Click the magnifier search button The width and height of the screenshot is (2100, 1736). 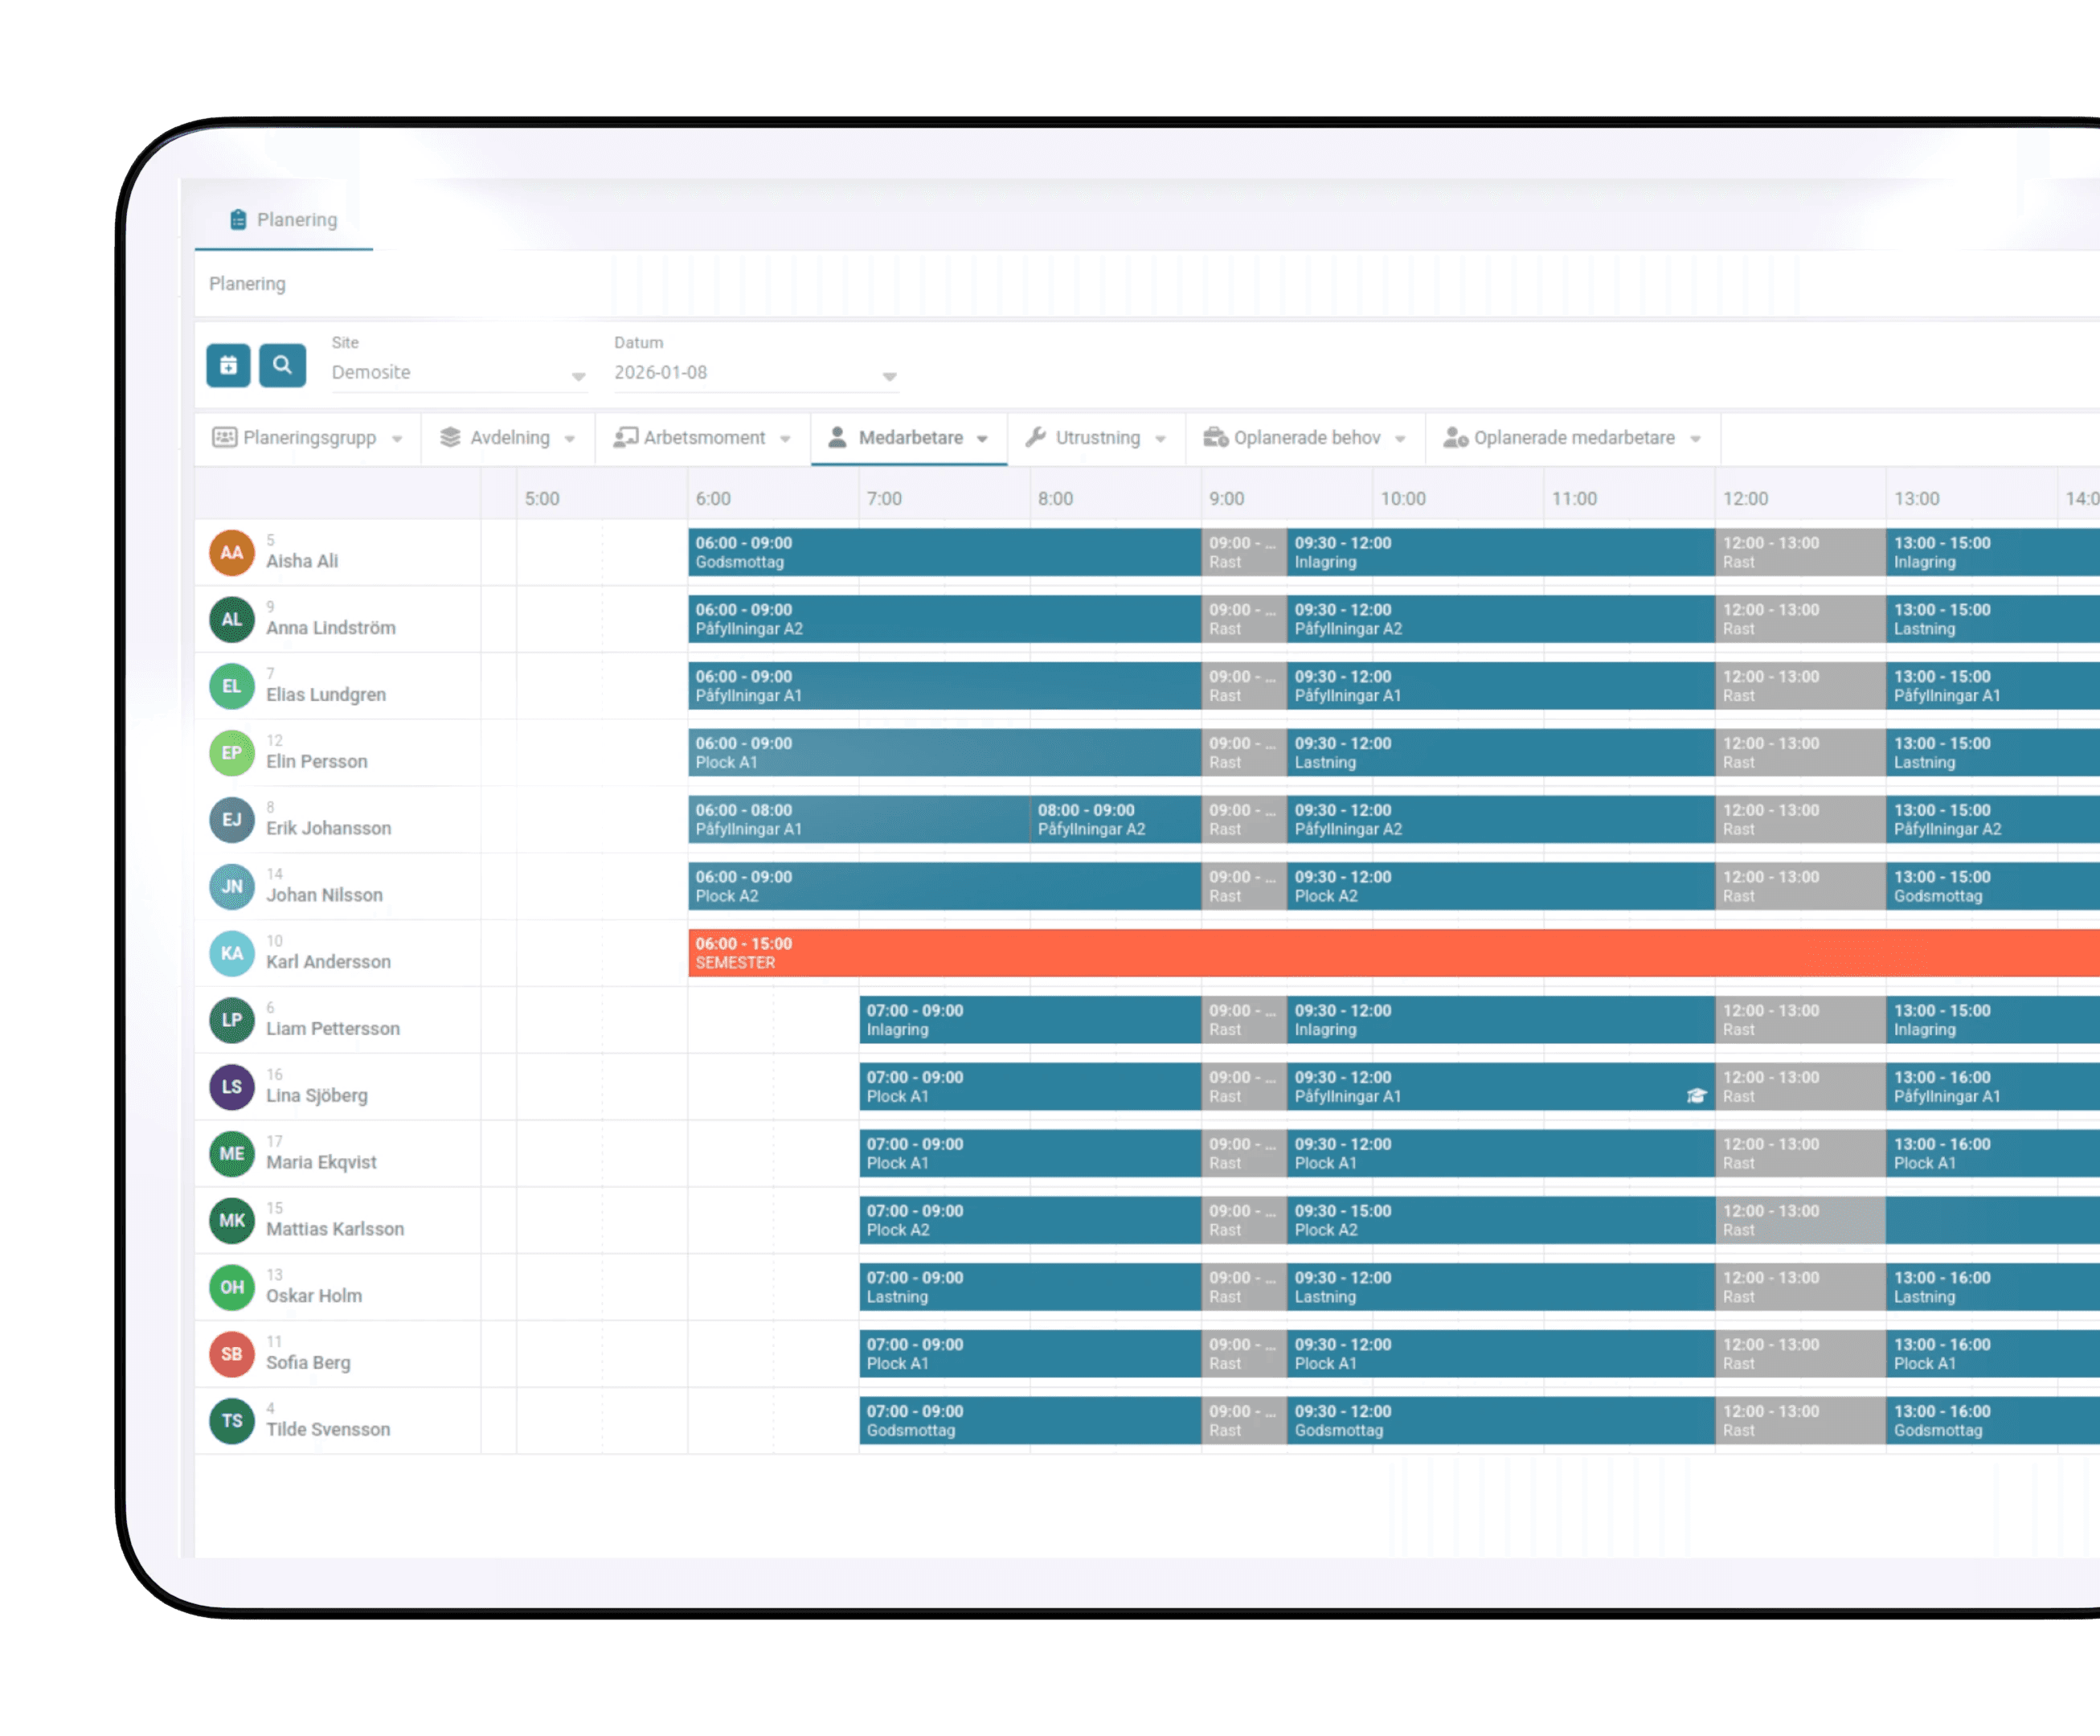coord(282,365)
